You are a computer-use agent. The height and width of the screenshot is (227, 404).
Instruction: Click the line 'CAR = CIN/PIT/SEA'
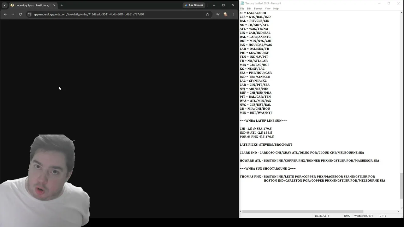point(254,85)
